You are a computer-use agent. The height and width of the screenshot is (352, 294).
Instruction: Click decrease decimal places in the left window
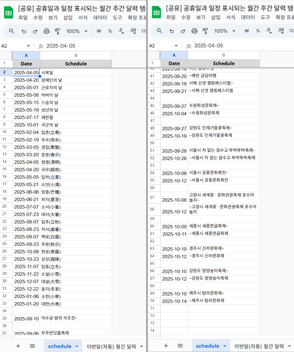coord(121,31)
